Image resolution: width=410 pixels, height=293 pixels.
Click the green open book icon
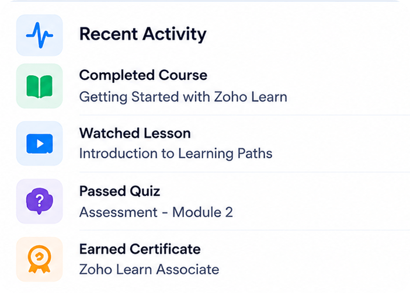point(40,86)
